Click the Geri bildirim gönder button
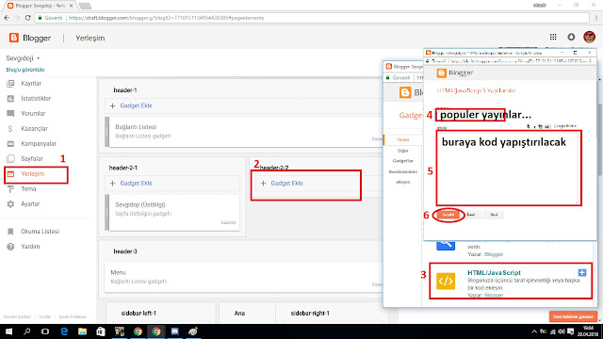 pos(573,316)
